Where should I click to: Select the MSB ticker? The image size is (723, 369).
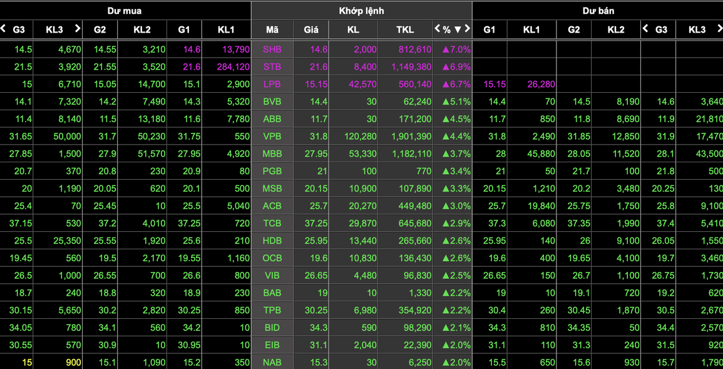click(272, 189)
